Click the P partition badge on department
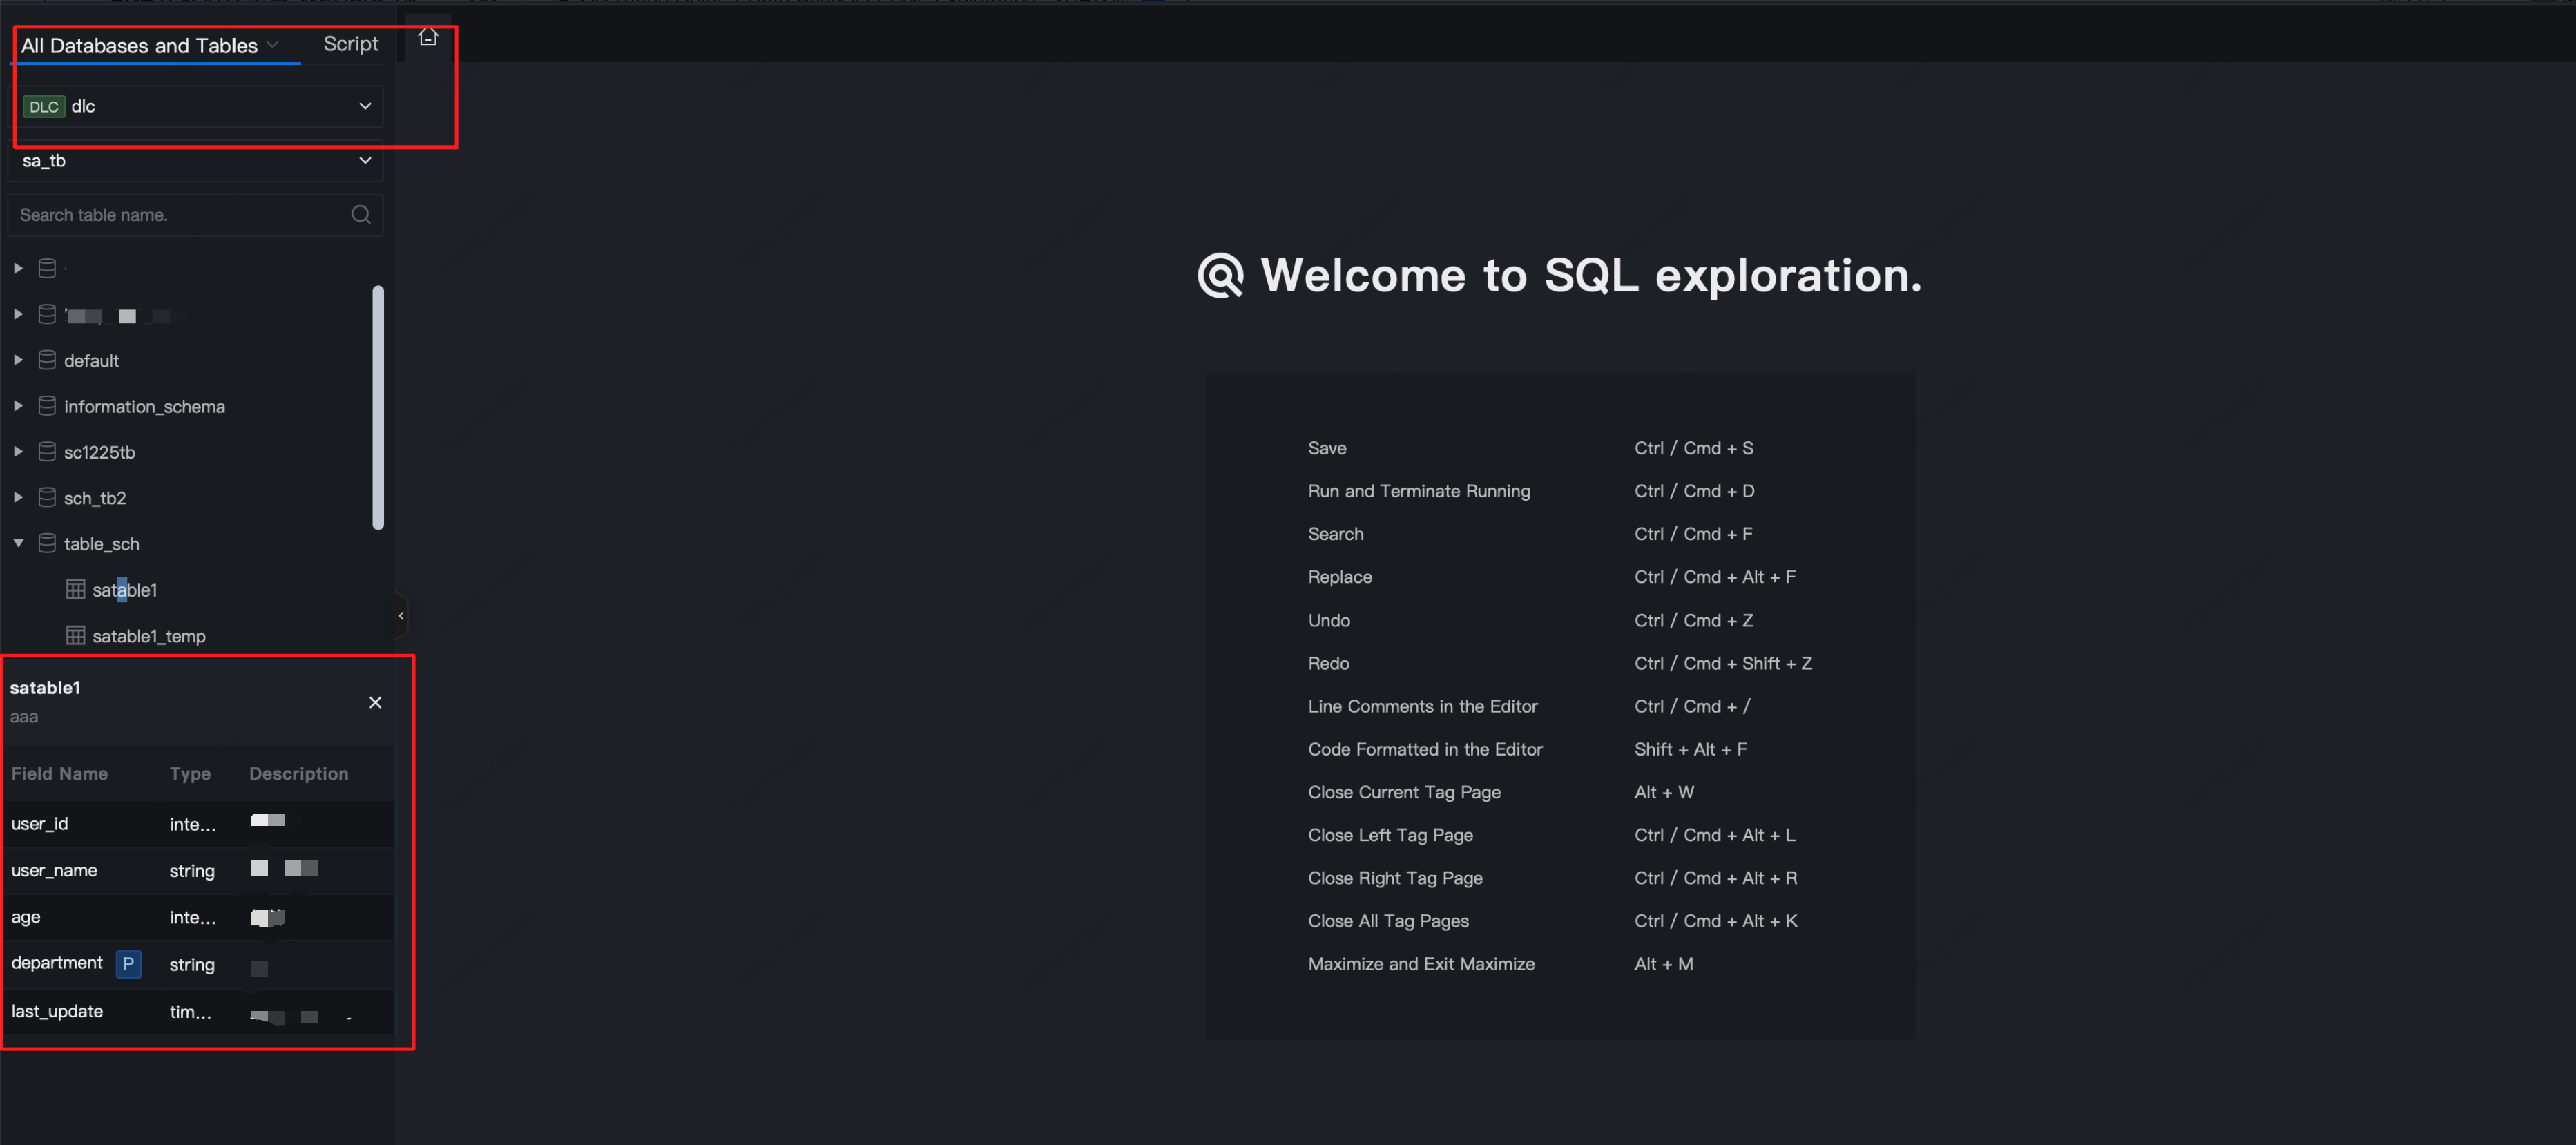 click(x=128, y=963)
